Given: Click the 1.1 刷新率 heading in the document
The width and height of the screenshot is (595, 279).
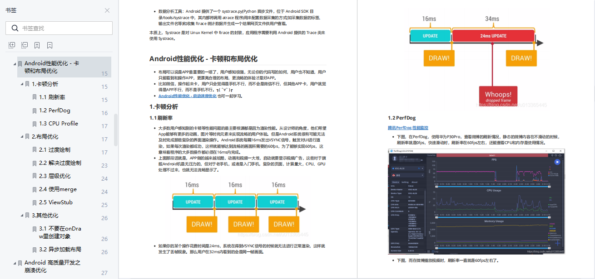Looking at the screenshot, I should click(x=161, y=118).
